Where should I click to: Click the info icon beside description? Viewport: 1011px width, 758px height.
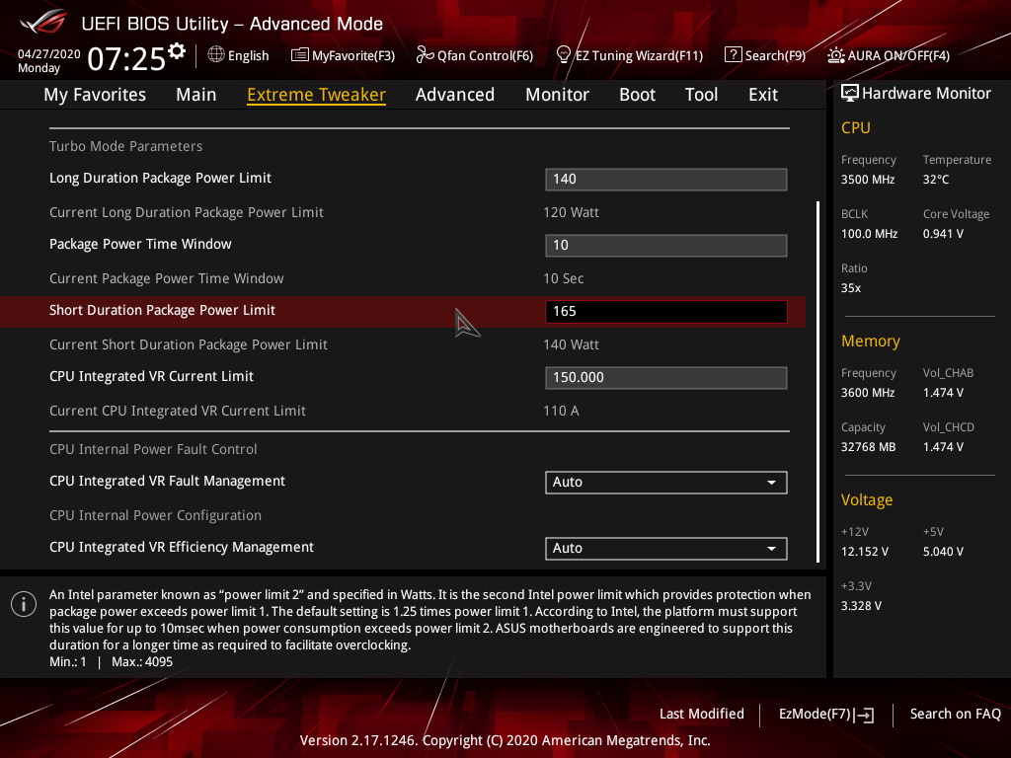tap(24, 604)
